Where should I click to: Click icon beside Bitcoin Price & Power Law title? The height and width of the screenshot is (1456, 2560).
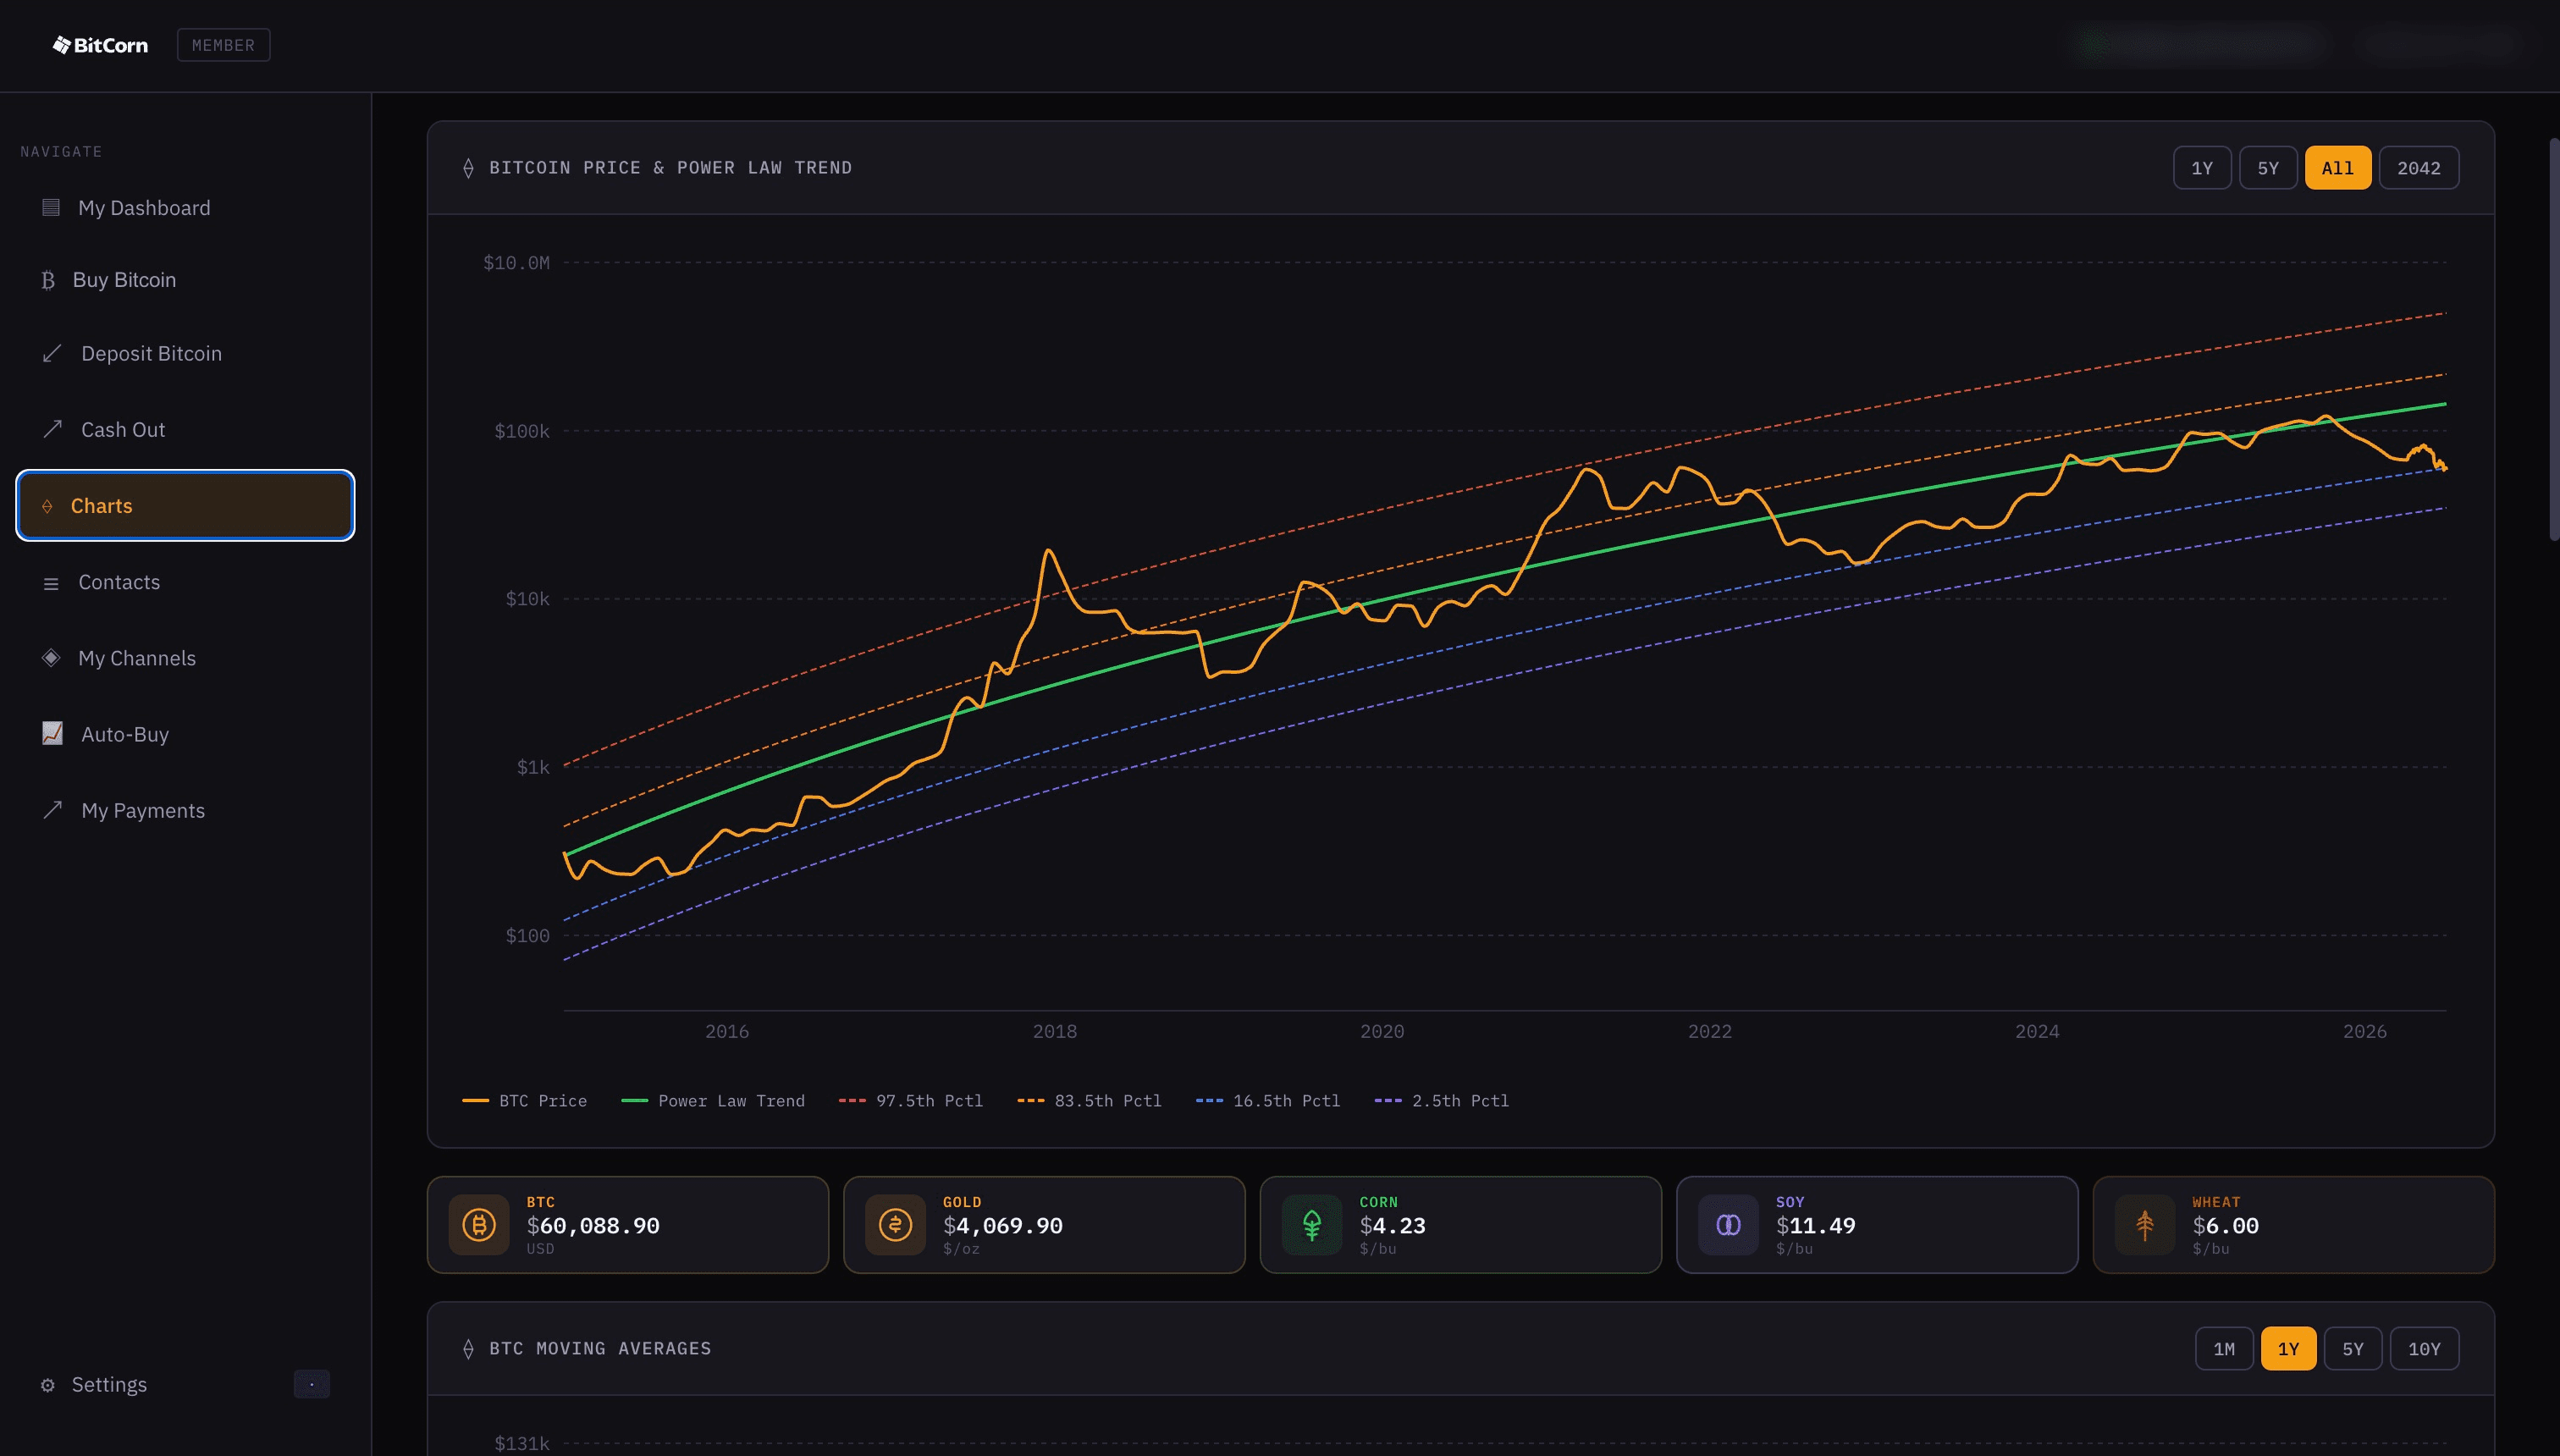(x=468, y=168)
